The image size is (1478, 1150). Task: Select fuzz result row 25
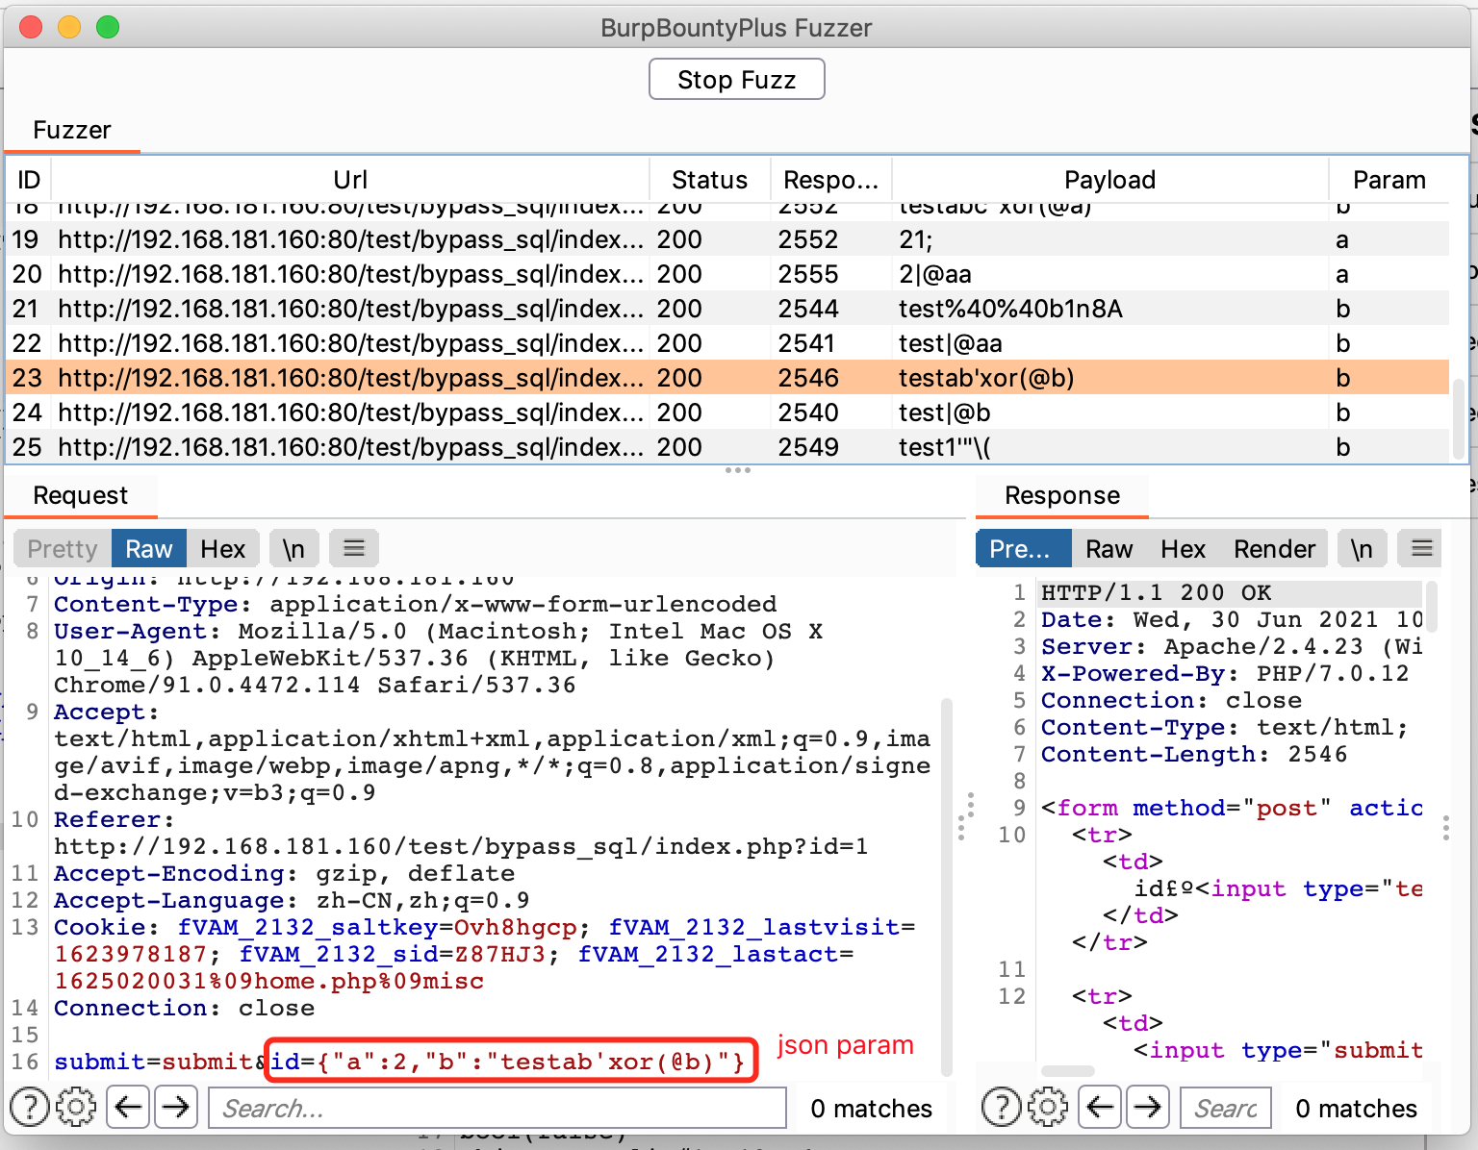[727, 447]
